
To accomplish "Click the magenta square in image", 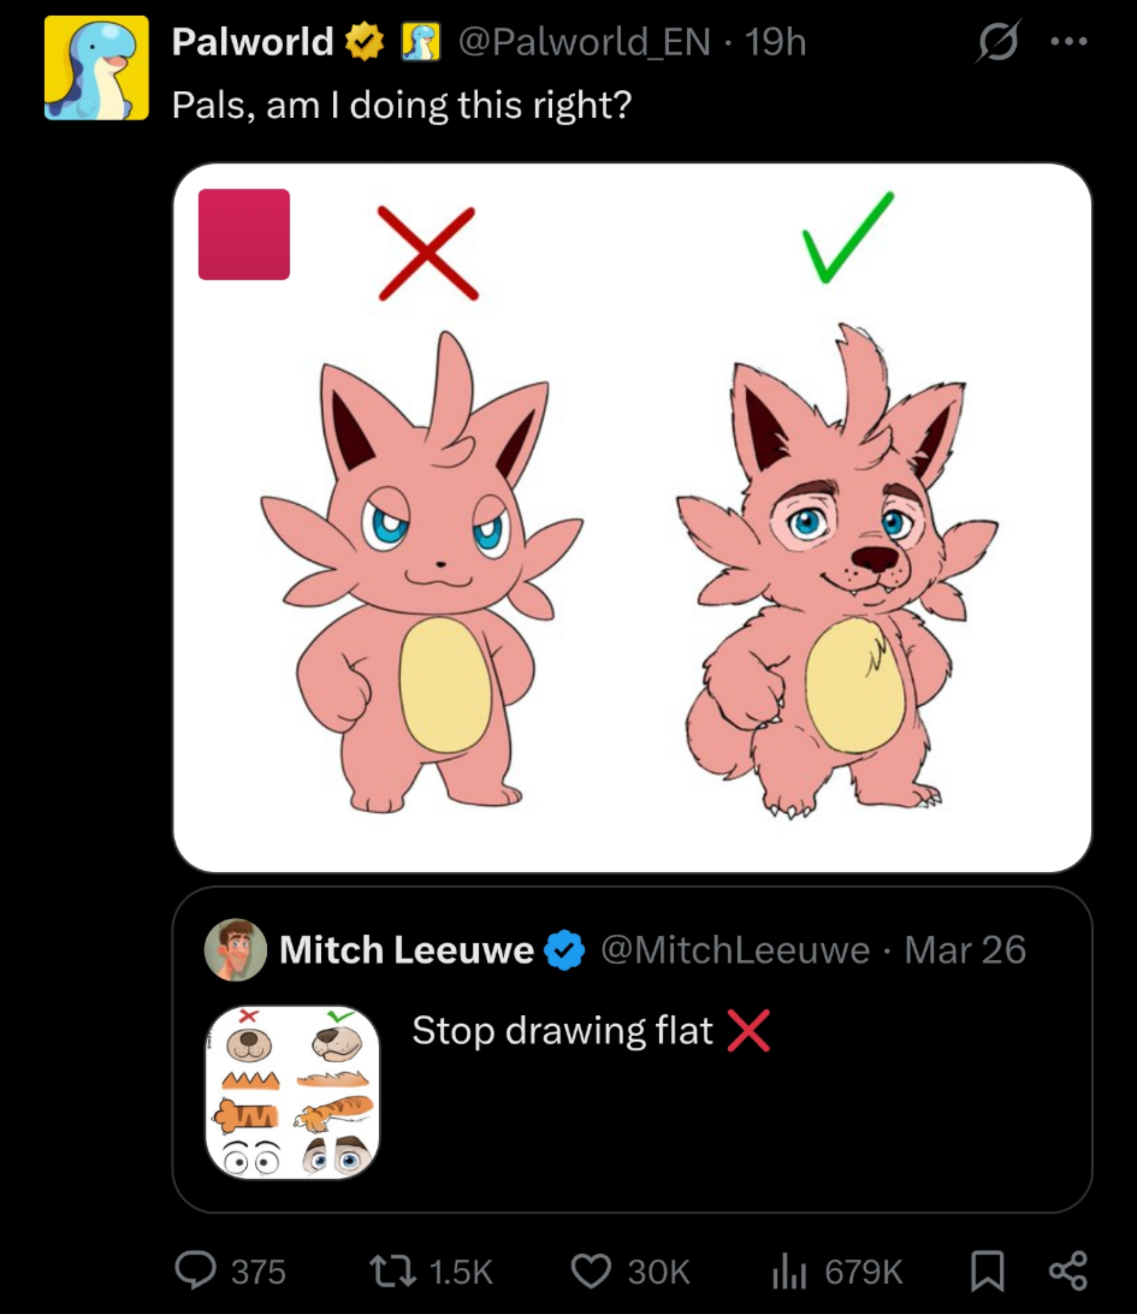I will pos(244,234).
